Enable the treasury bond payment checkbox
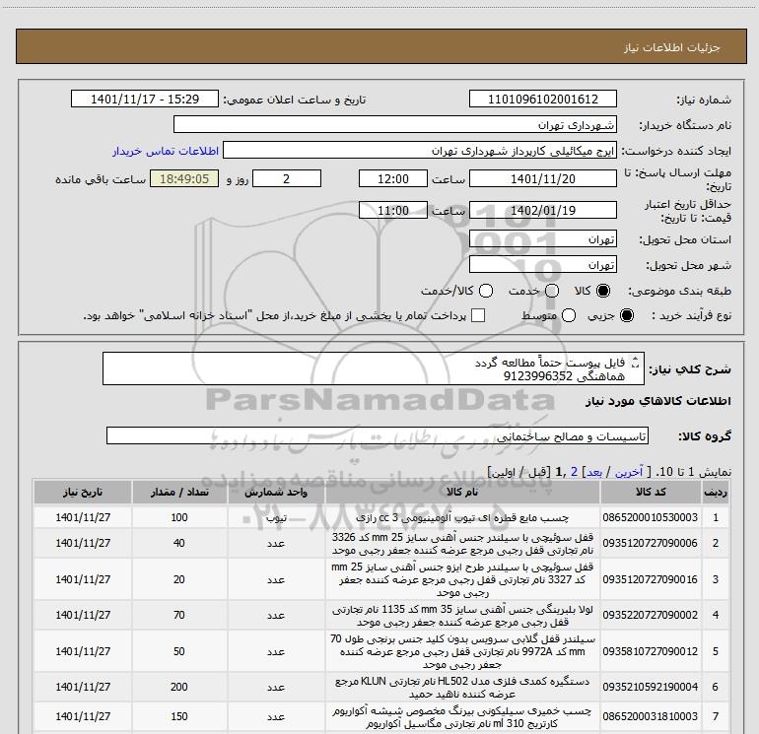This screenshot has height=734, width=759. [479, 315]
